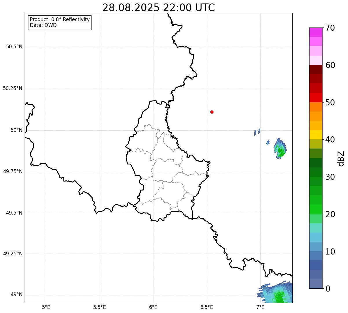Screen dimensions: 348x313
Task: Click the 30 tick label on colorbar
Action: [330, 177]
